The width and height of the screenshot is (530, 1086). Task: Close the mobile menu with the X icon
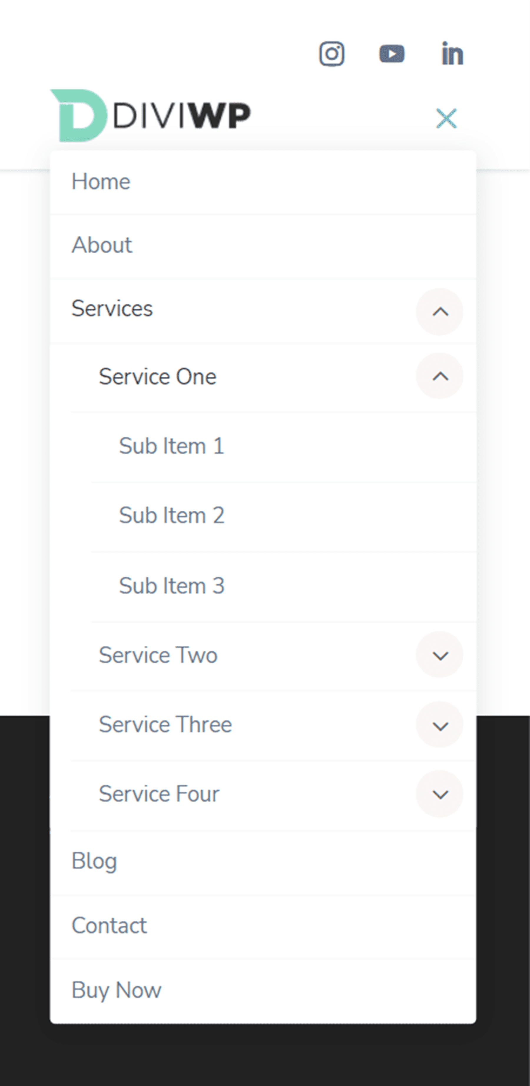click(x=446, y=118)
